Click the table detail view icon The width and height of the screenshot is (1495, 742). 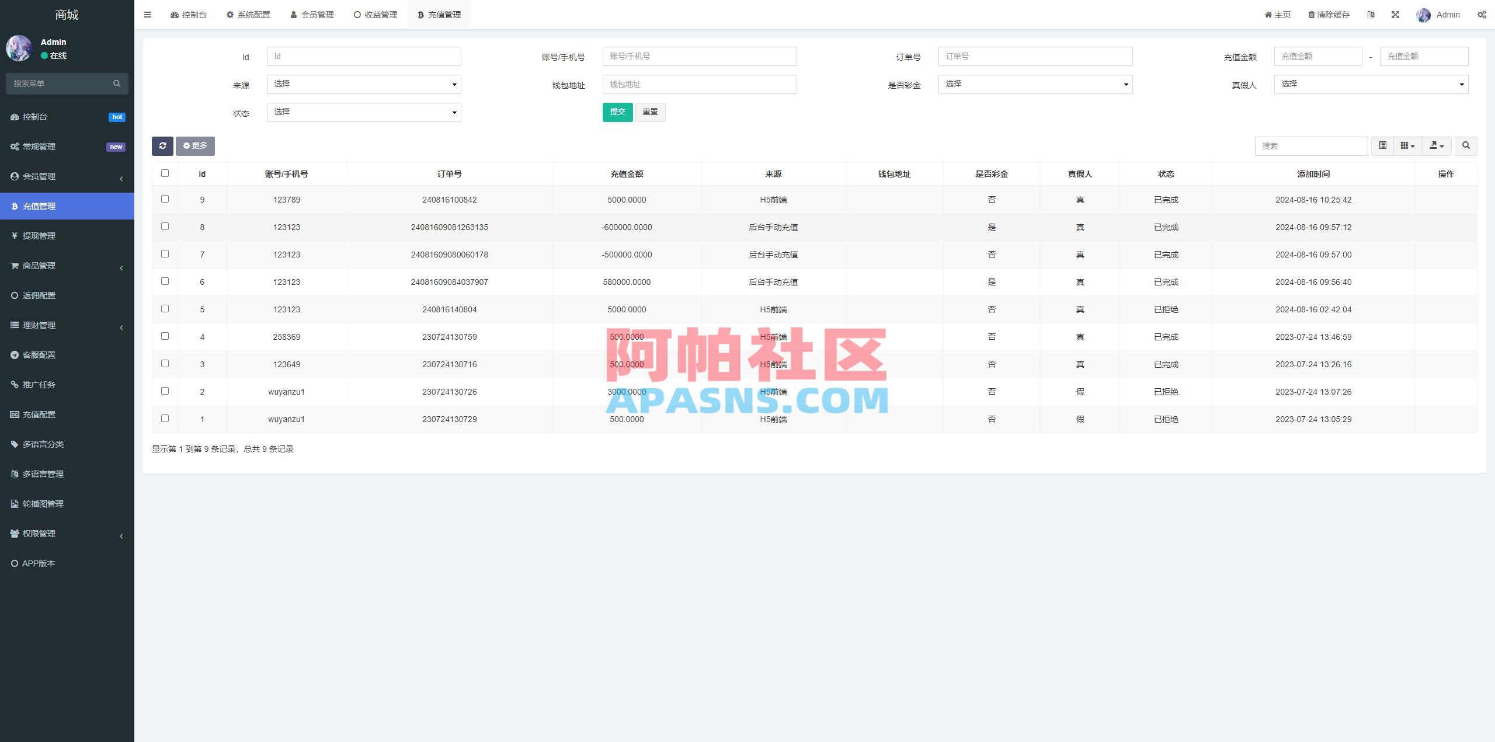(1382, 146)
